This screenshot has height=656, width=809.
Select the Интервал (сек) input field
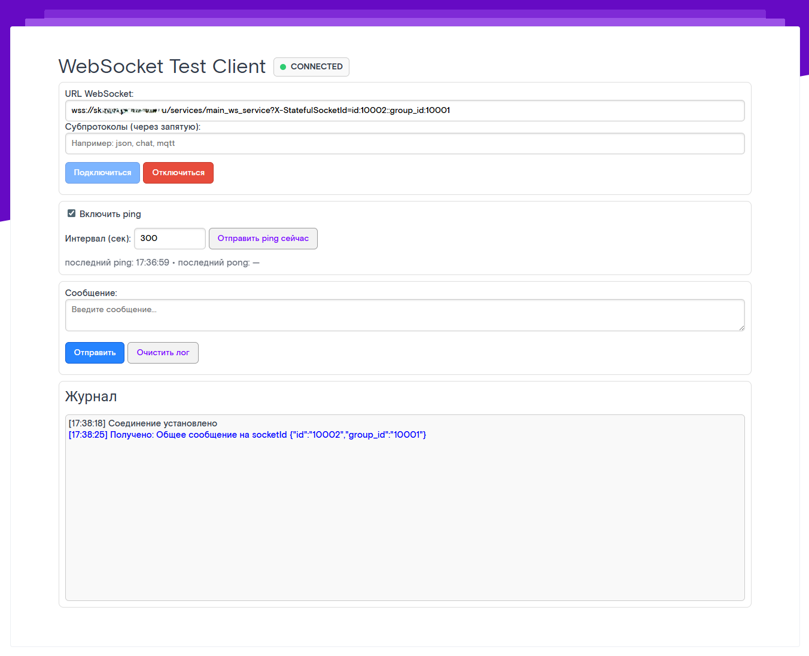point(169,239)
